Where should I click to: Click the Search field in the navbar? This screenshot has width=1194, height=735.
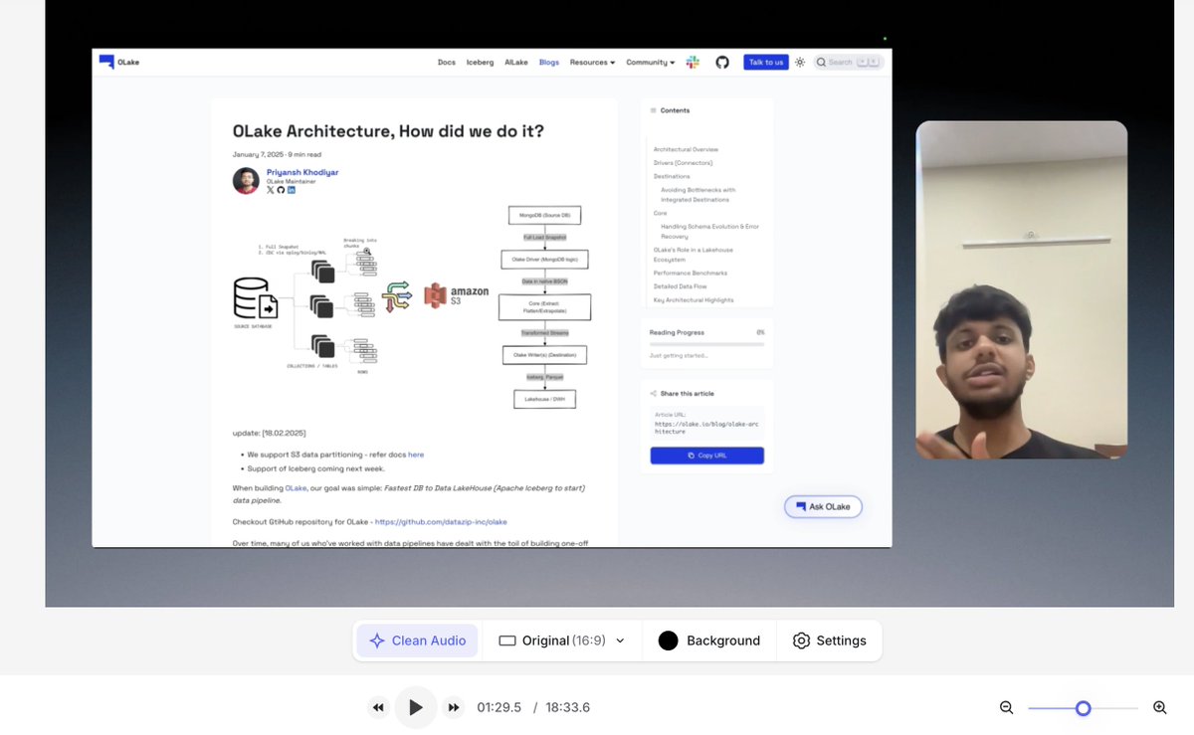click(x=848, y=62)
